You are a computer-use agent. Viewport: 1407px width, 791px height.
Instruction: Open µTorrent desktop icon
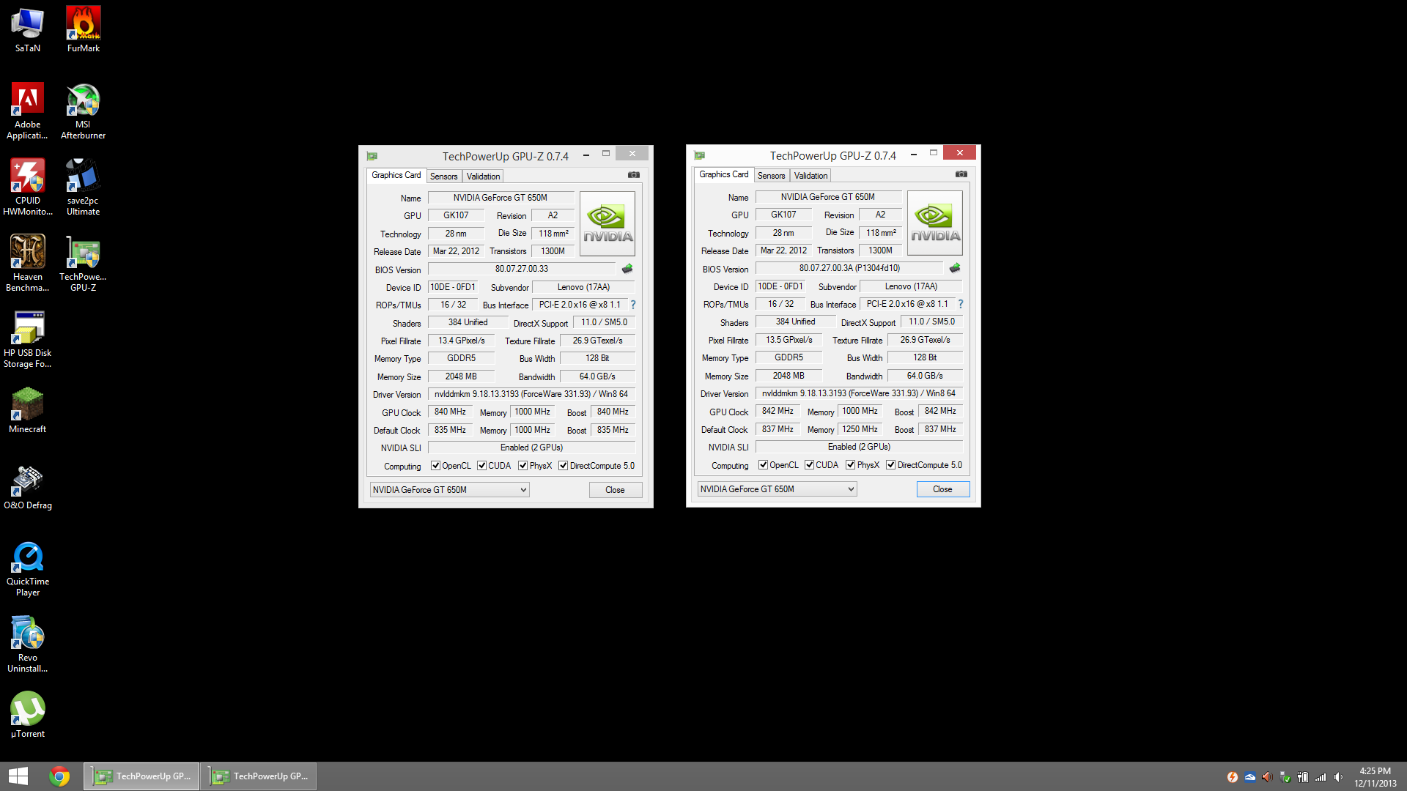tap(28, 715)
